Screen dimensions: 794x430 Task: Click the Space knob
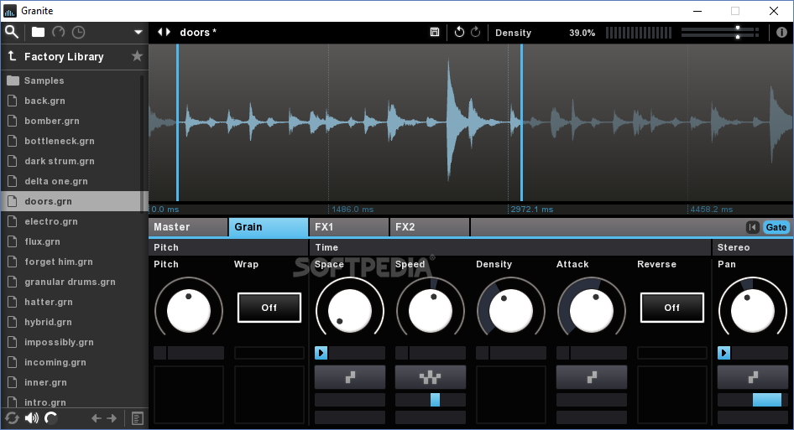click(350, 311)
